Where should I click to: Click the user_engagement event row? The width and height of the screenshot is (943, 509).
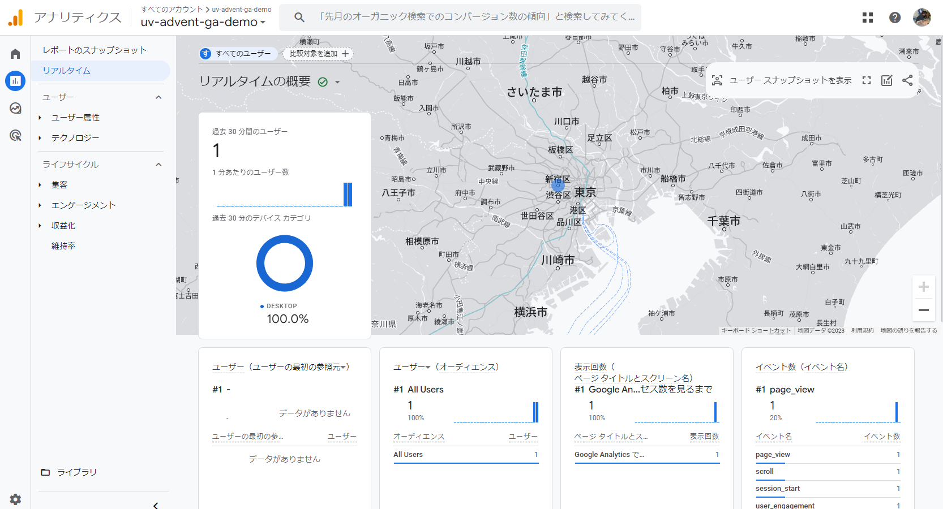828,504
